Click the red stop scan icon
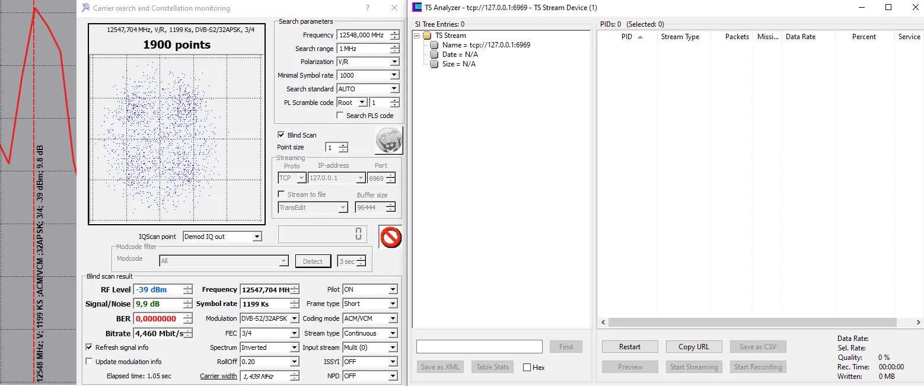This screenshot has height=386, width=924. [x=390, y=237]
